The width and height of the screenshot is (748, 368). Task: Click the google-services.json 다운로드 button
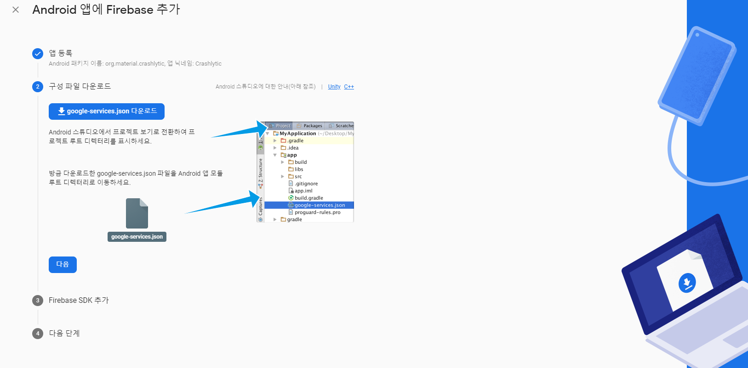pyautogui.click(x=107, y=112)
